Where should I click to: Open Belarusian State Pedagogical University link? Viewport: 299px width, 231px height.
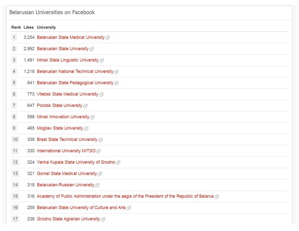click(x=75, y=83)
